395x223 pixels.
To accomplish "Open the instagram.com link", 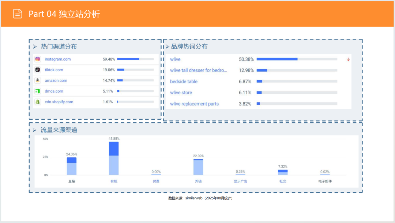I will pos(58,59).
